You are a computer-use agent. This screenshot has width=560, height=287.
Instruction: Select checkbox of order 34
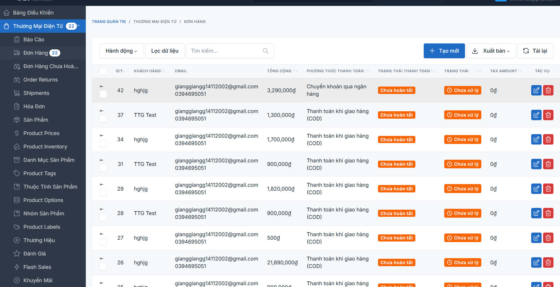coord(103,143)
